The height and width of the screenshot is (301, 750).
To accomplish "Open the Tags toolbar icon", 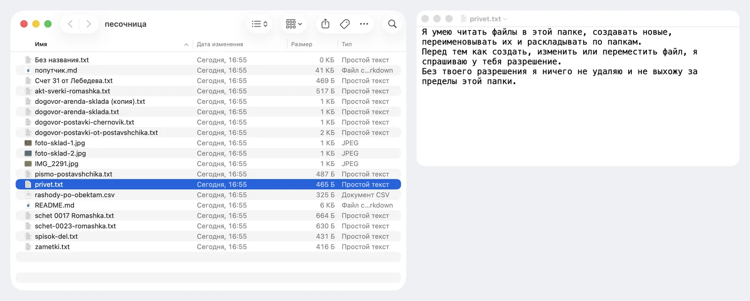I will pyautogui.click(x=345, y=24).
